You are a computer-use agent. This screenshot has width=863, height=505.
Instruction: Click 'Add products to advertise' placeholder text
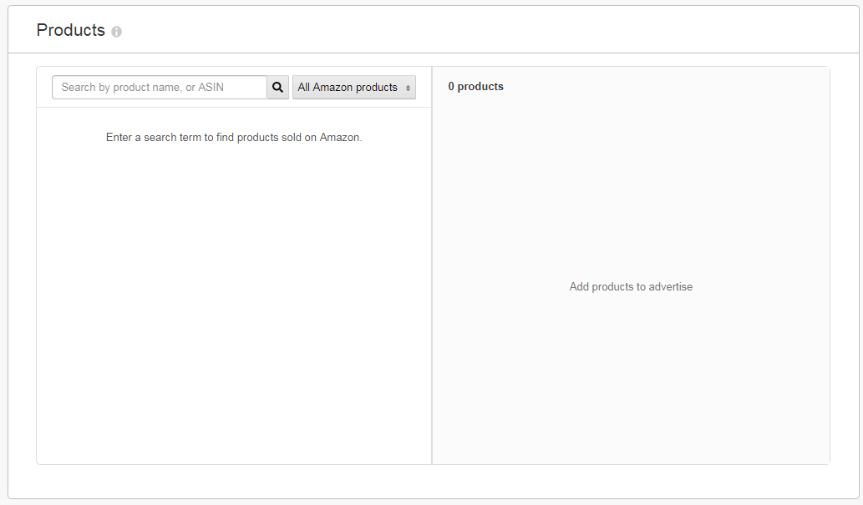point(631,286)
